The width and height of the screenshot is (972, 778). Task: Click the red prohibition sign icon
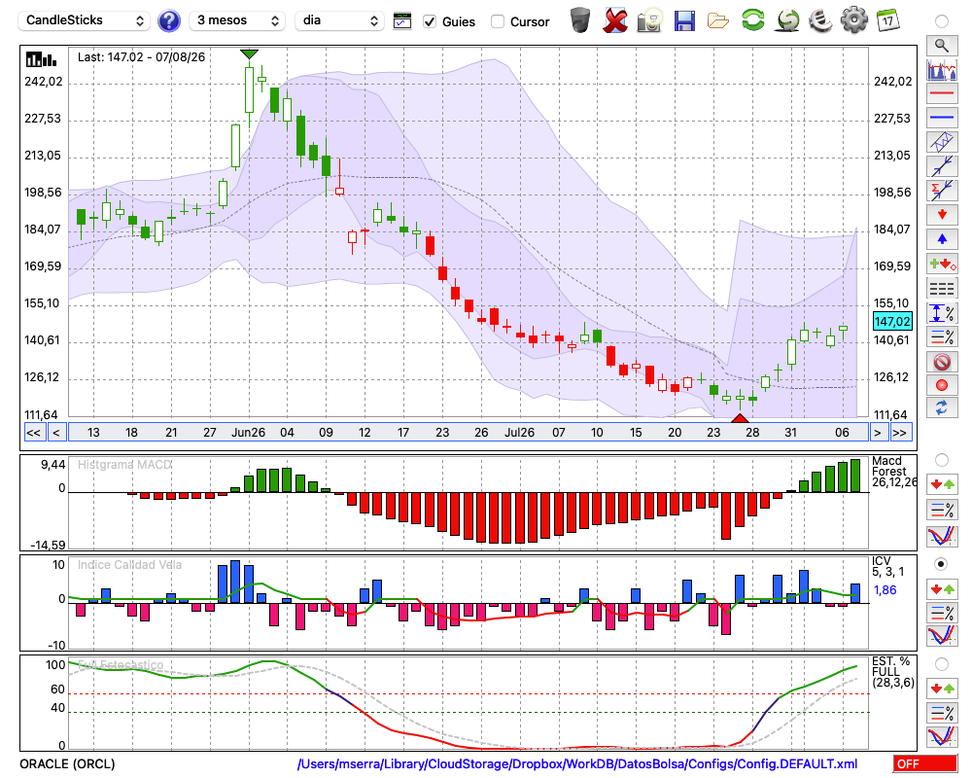pyautogui.click(x=942, y=361)
